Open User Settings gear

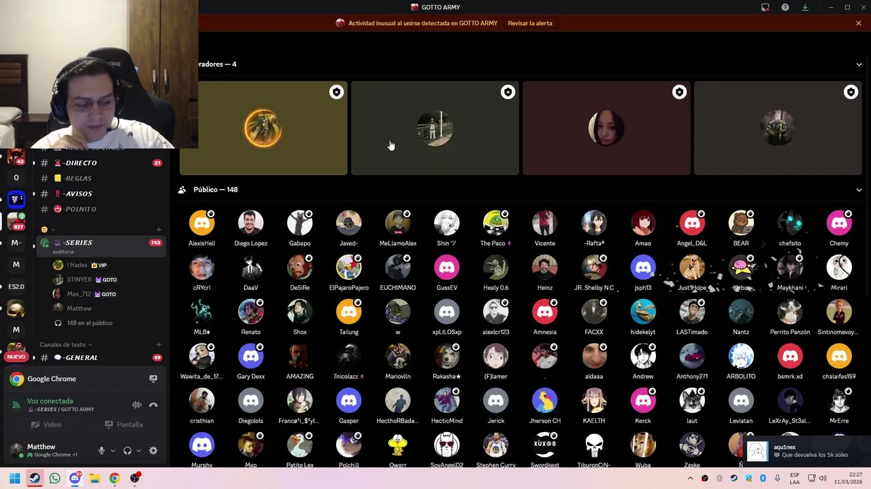[153, 450]
